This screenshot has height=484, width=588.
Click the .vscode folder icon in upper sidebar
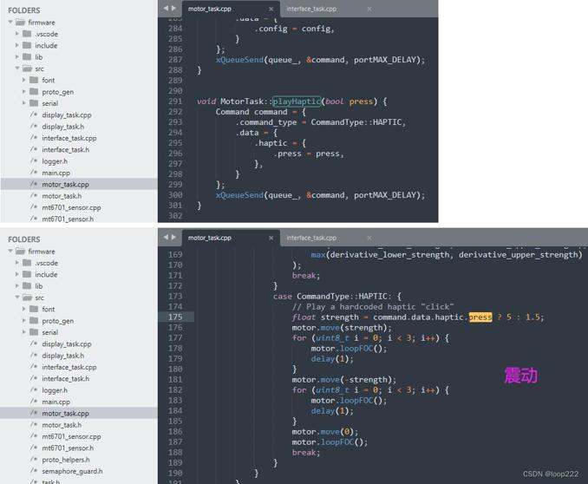click(27, 34)
